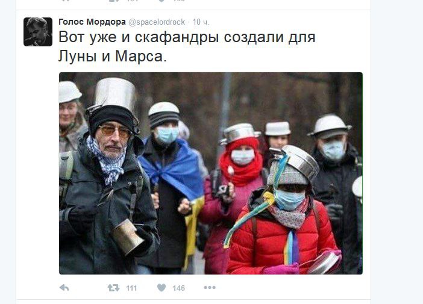Open the tweet via the 10 ч. timestamp
This screenshot has width=423, height=304.
(201, 22)
